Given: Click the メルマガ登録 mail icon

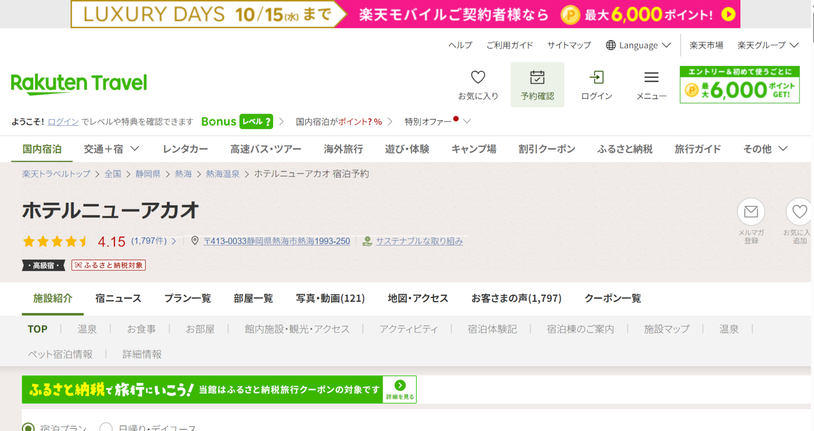Looking at the screenshot, I should [751, 212].
